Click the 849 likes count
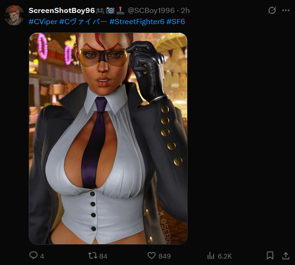 (164, 256)
